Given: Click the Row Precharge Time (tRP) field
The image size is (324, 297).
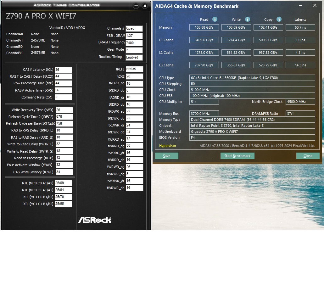Looking at the screenshot, I should click(63, 83).
